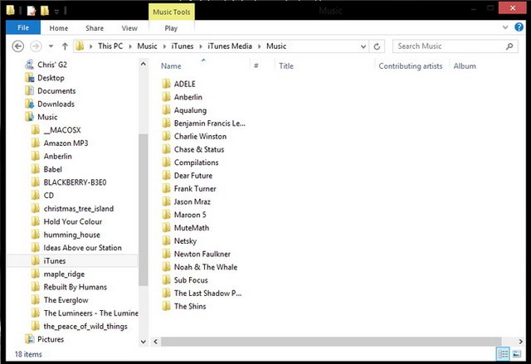Viewport: 531px width, 364px height.
Task: Sort by the # column header
Action: click(x=256, y=66)
